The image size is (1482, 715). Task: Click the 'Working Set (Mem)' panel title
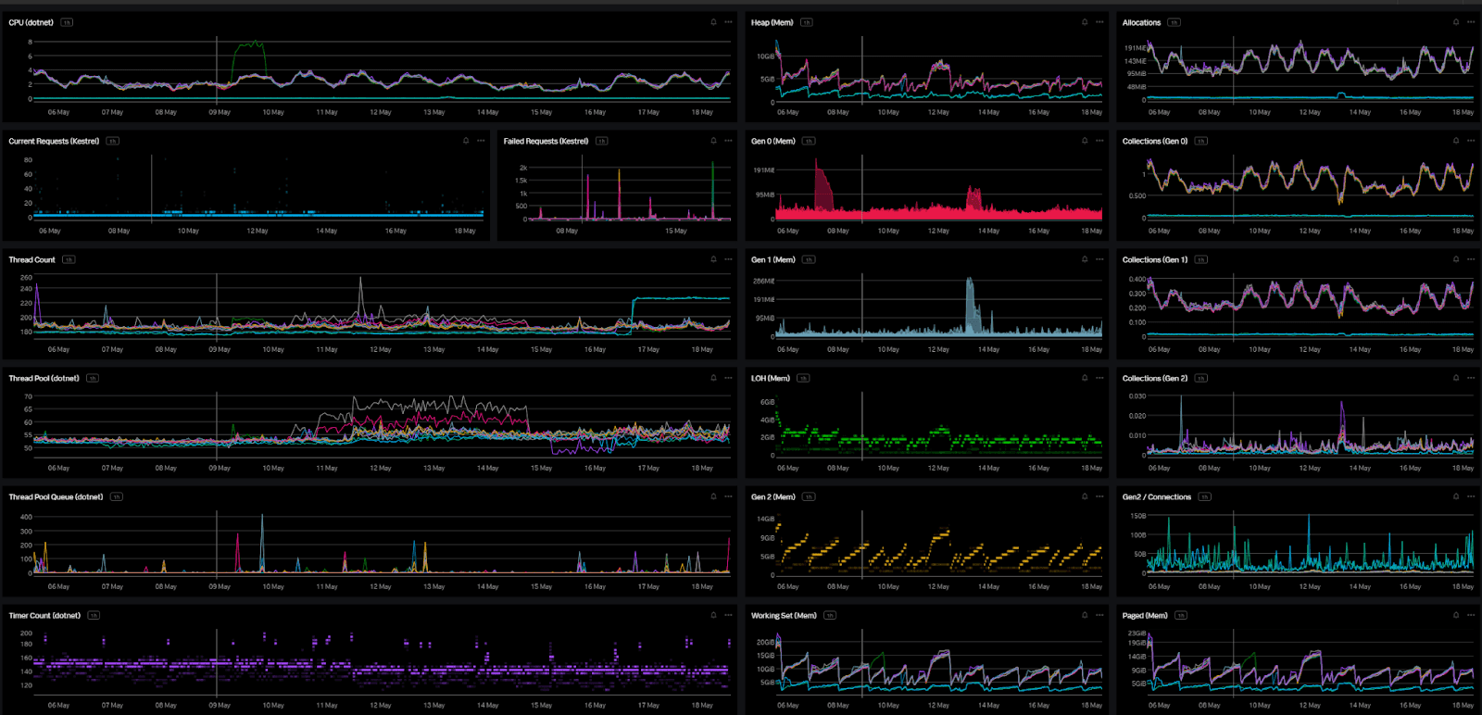point(784,615)
